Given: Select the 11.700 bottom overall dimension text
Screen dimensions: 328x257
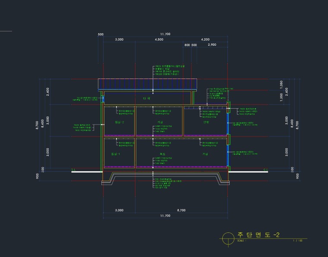Looking at the screenshot, I should pyautogui.click(x=165, y=216).
